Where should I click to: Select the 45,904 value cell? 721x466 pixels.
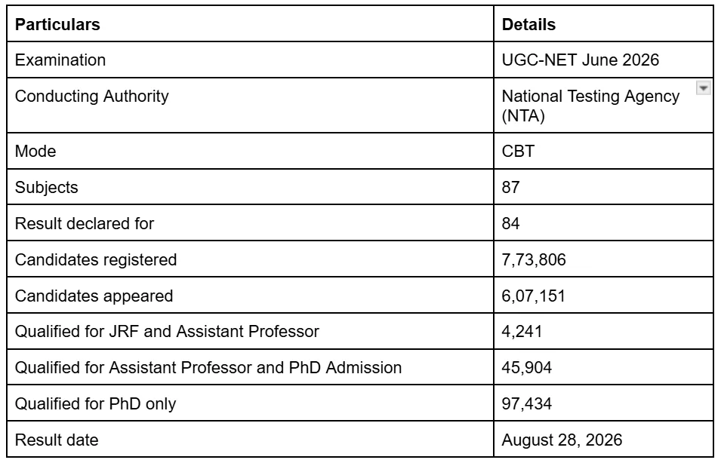coord(603,367)
